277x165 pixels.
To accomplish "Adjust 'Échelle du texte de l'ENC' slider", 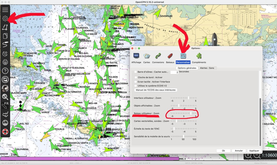I will tap(184, 129).
